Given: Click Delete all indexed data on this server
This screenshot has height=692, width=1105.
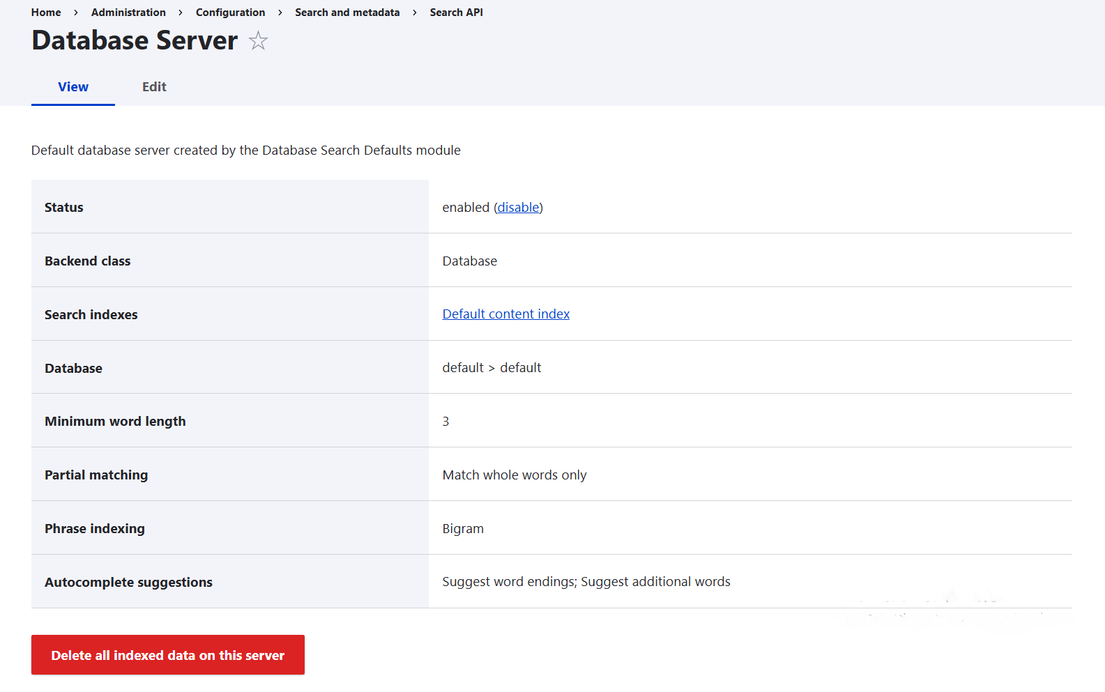Looking at the screenshot, I should [x=168, y=655].
